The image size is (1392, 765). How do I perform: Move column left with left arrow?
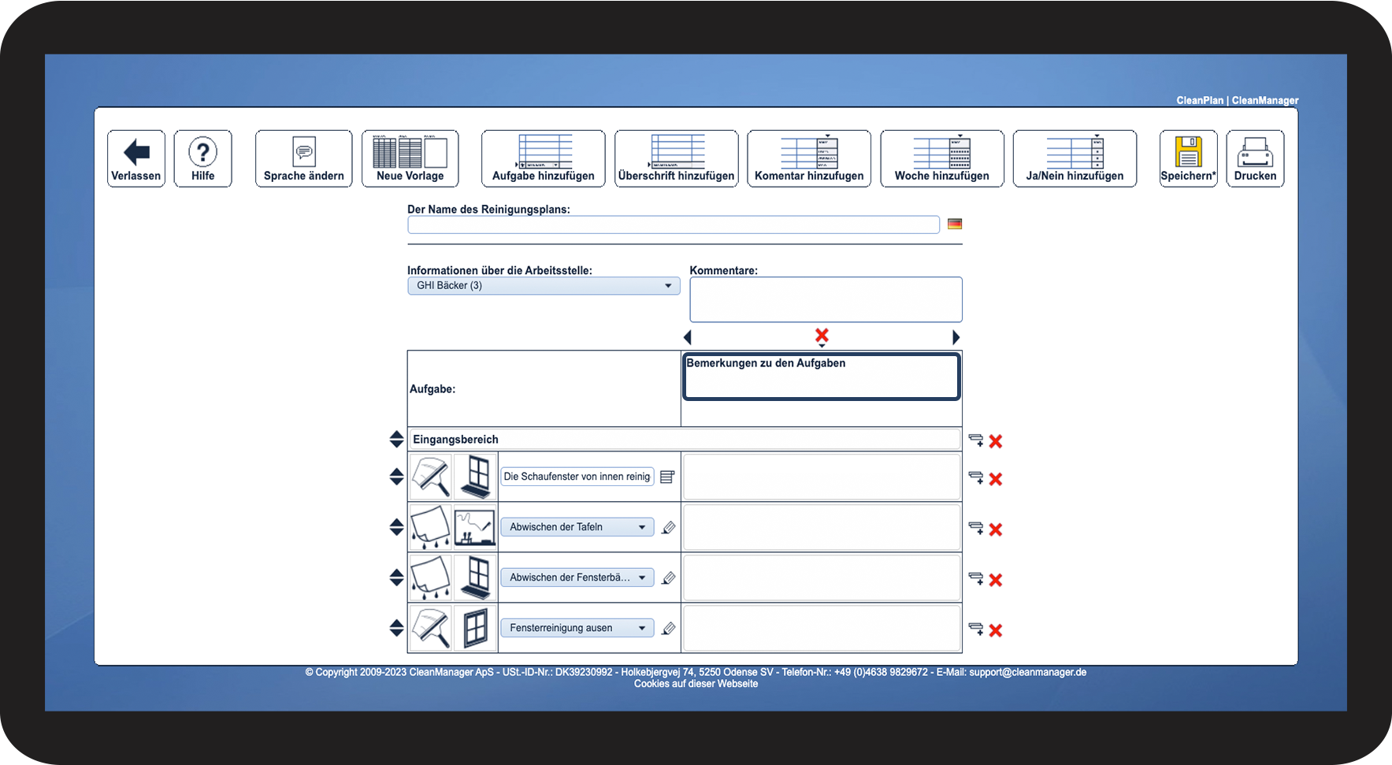click(x=688, y=337)
